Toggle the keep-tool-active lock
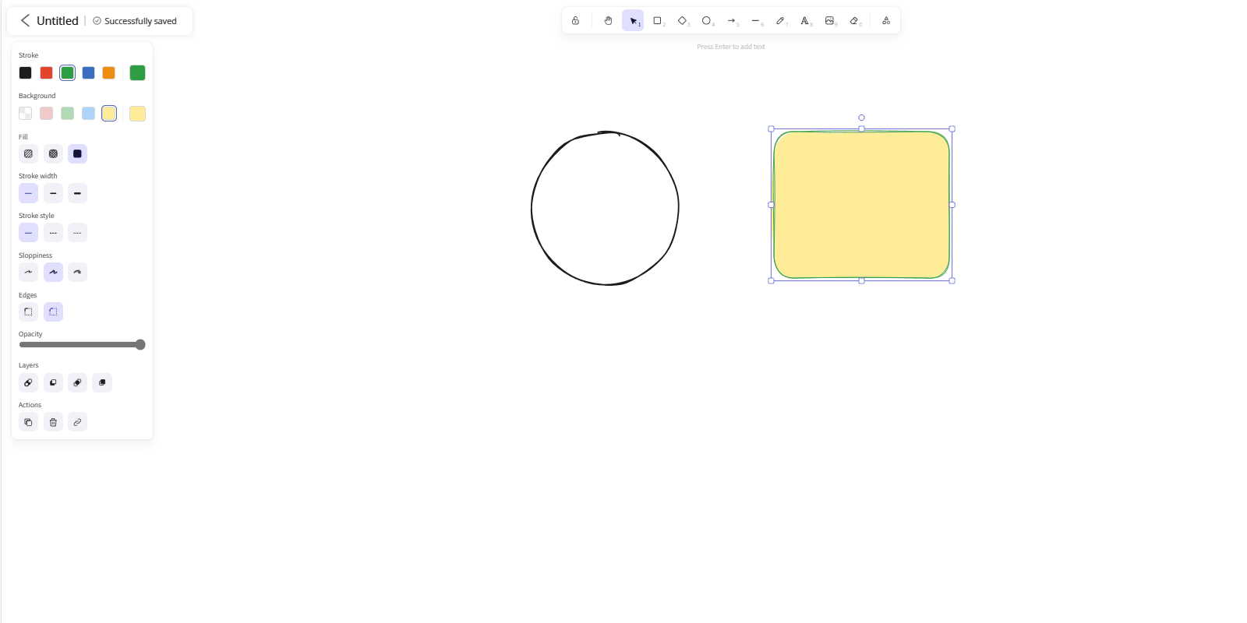 click(x=575, y=21)
